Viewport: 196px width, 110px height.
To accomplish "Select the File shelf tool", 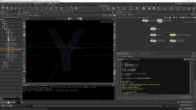I will click(x=76, y=9).
